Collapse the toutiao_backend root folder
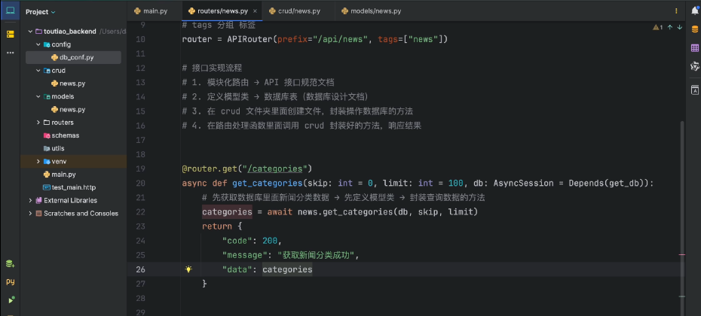Image resolution: width=701 pixels, height=316 pixels. pos(30,32)
